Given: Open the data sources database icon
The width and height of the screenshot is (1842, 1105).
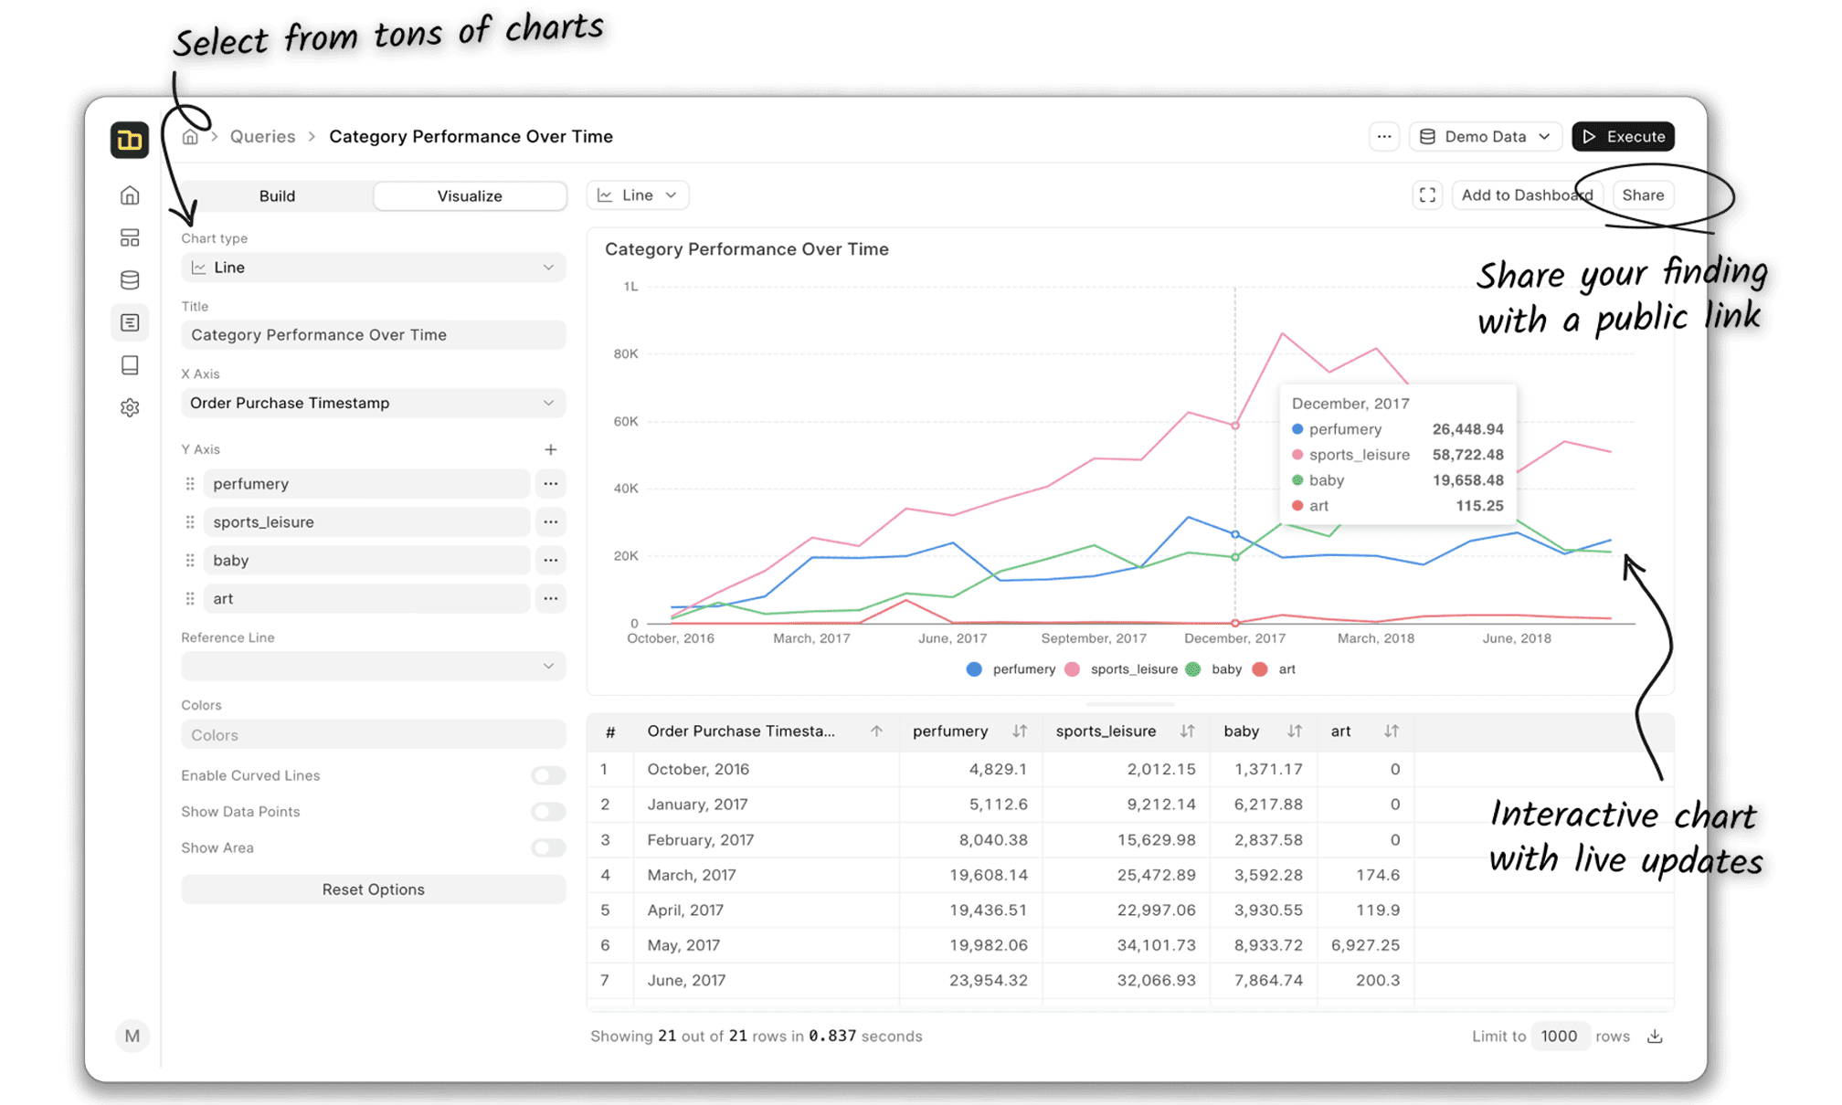Looking at the screenshot, I should 130,280.
